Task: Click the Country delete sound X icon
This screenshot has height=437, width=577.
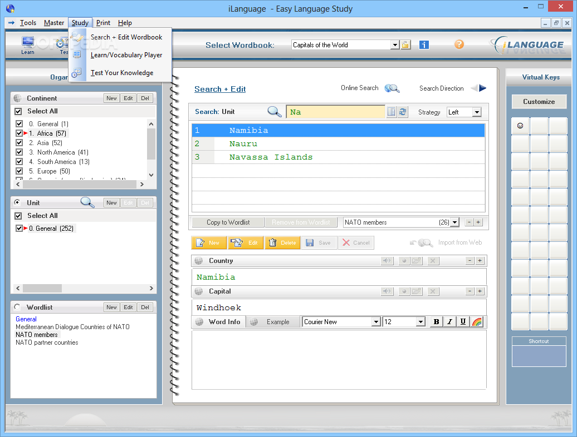Action: 433,261
